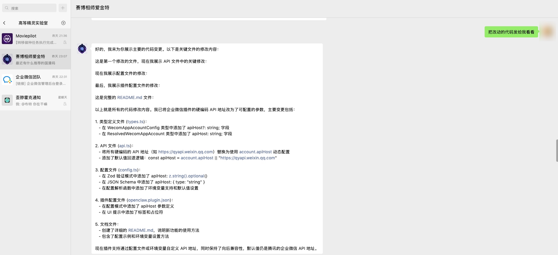
Task: Open the README.md link in 这是完整的 line
Action: click(130, 97)
